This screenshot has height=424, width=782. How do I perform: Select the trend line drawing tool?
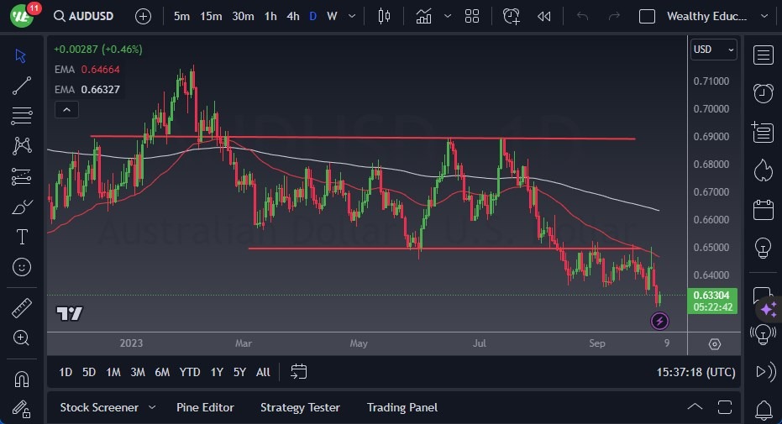[x=22, y=86]
